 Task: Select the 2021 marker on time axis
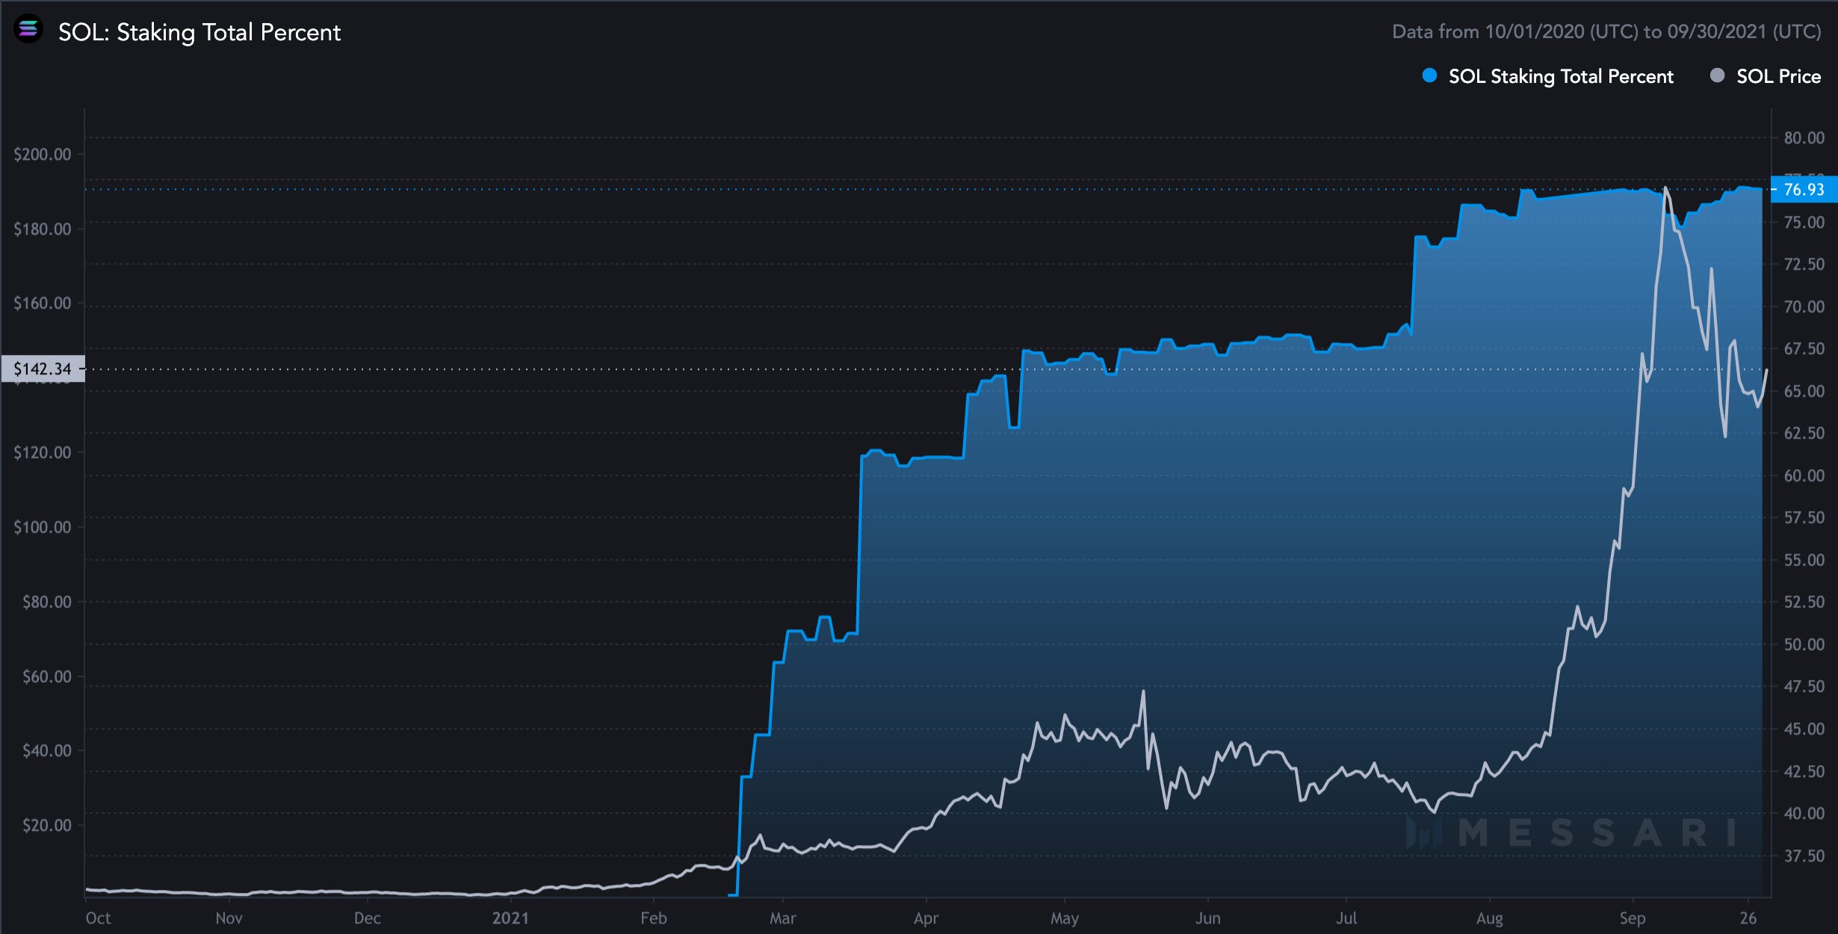(510, 918)
